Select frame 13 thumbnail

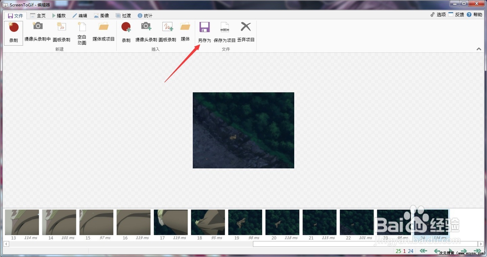pyautogui.click(x=22, y=222)
